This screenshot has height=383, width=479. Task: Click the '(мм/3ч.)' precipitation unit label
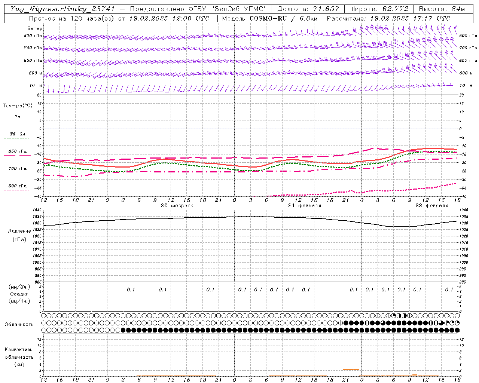(19, 287)
